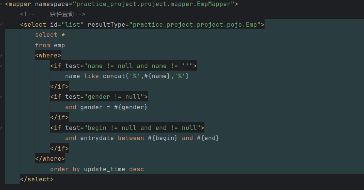Fold the gender test <if> block
The width and height of the screenshot is (364, 190).
click(x=2, y=97)
